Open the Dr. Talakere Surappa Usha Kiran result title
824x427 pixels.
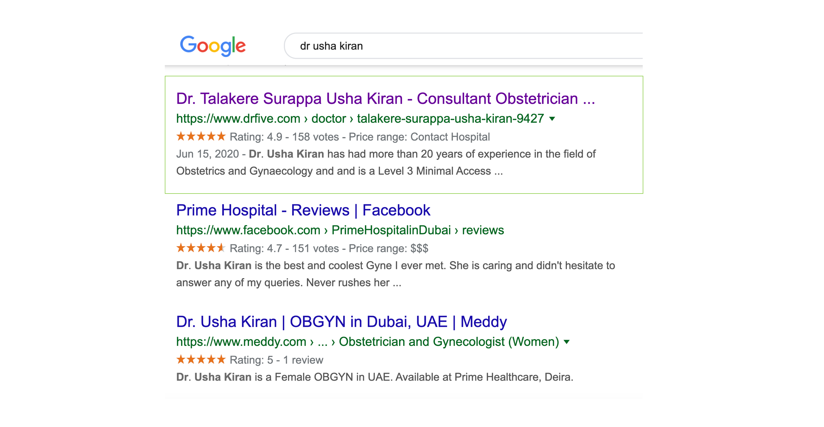pos(386,98)
